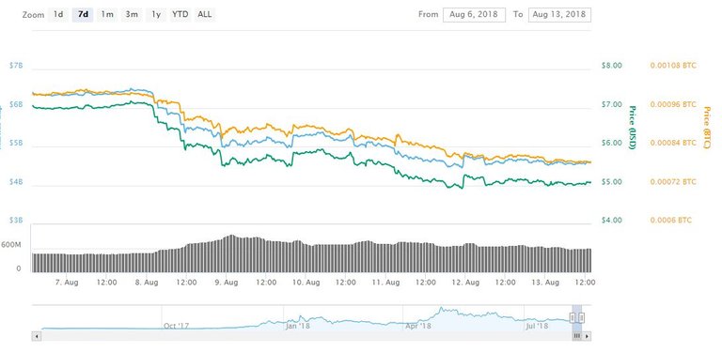This screenshot has width=722, height=352.
Task: Click the Price (BTC) axis label
Action: coord(706,129)
